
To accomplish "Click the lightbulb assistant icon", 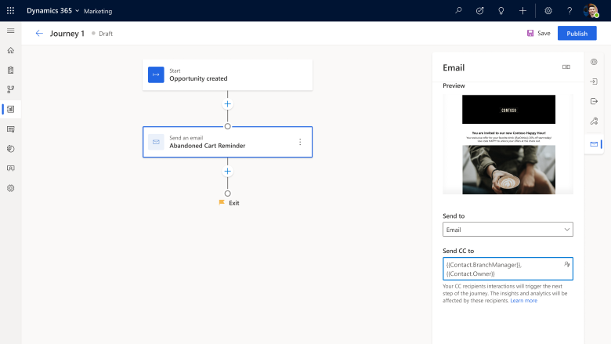I will (x=501, y=10).
